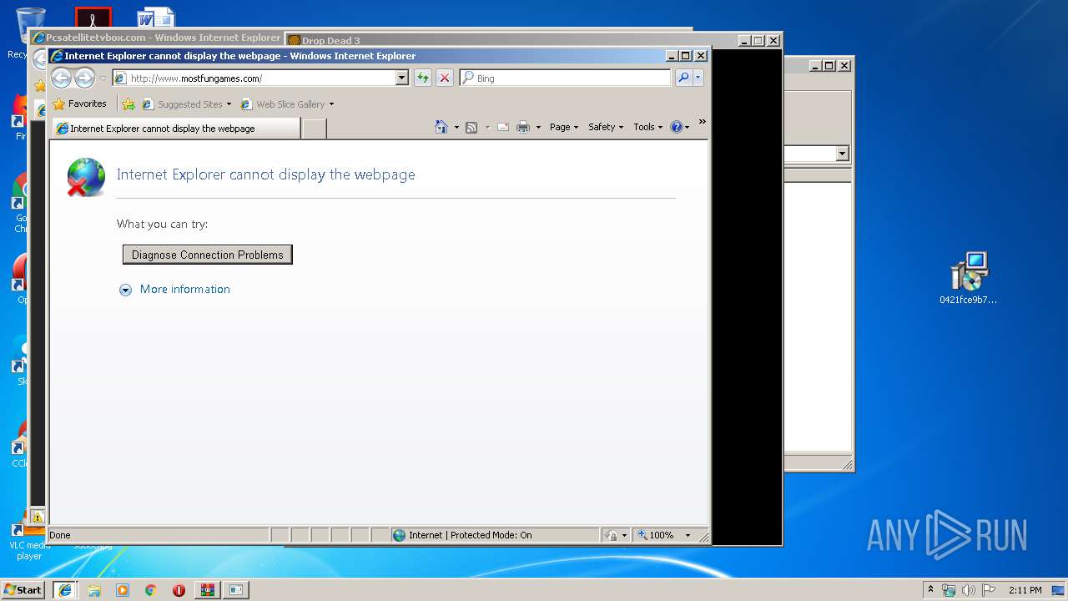1068x601 pixels.
Task: Print the page with the printer icon
Action: 523,127
